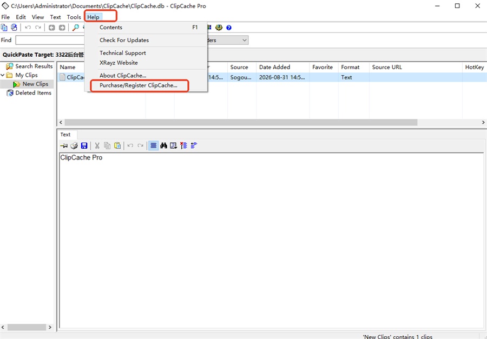This screenshot has width=487, height=339.
Task: Open the Tools menu
Action: coord(74,17)
